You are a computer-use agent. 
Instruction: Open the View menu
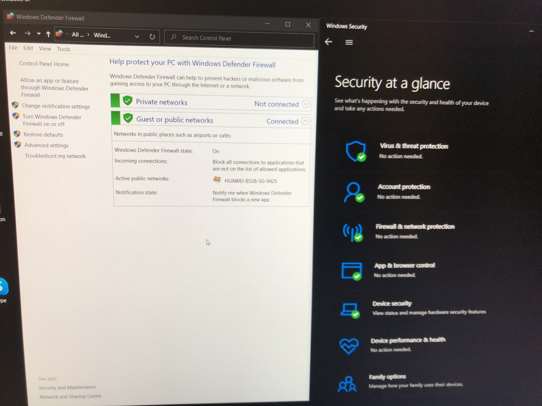point(45,49)
